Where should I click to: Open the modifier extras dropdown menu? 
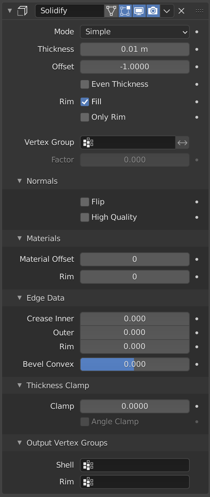[167, 11]
